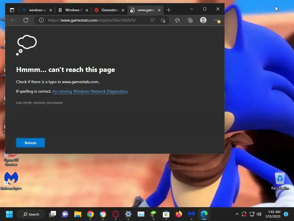Image resolution: width=294 pixels, height=221 pixels.
Task: View site information icon in address bar
Action: tap(41, 20)
